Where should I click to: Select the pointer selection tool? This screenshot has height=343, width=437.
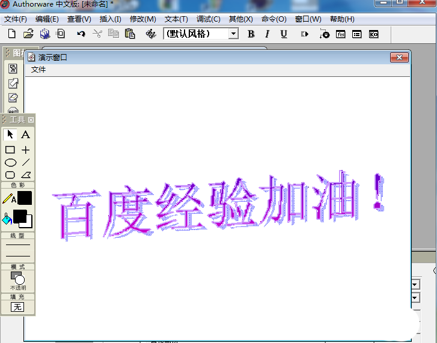click(10, 135)
